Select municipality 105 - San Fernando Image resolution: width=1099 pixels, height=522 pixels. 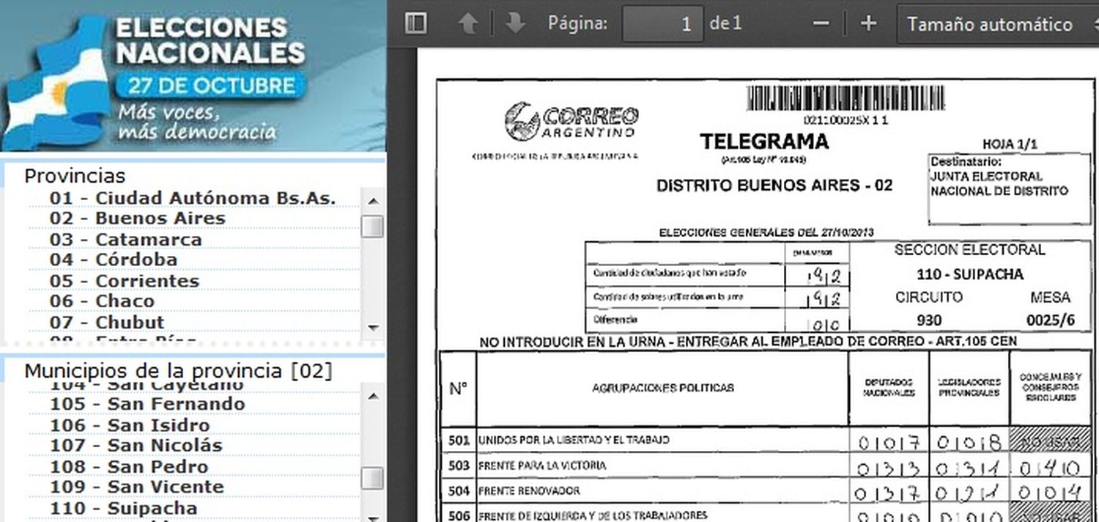point(147,404)
